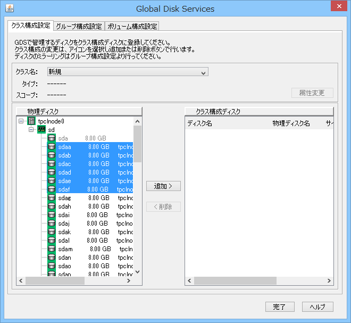
Task: Click physical disk list scroll down arrow
Action: (x=137, y=272)
